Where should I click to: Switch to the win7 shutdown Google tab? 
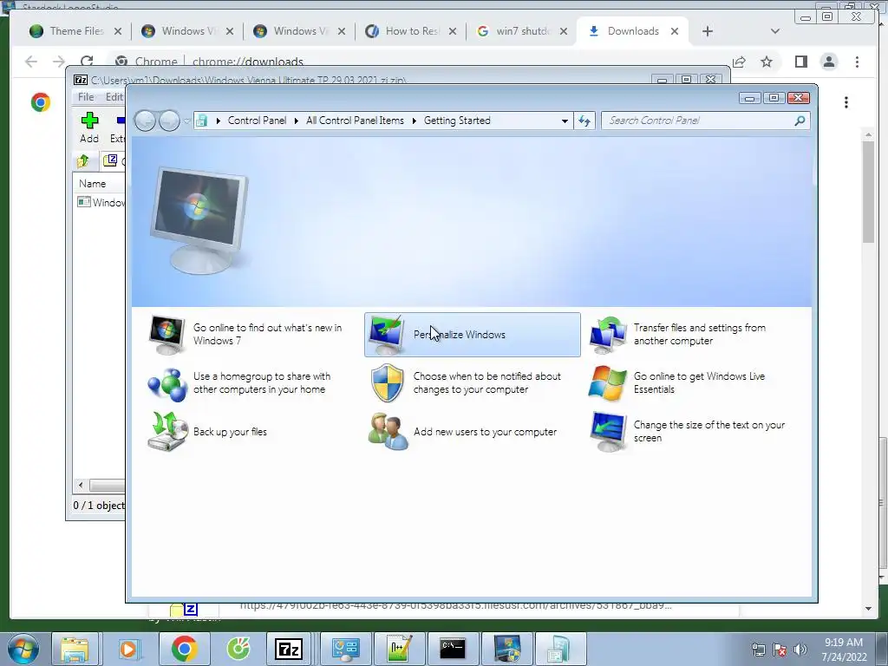tap(522, 31)
